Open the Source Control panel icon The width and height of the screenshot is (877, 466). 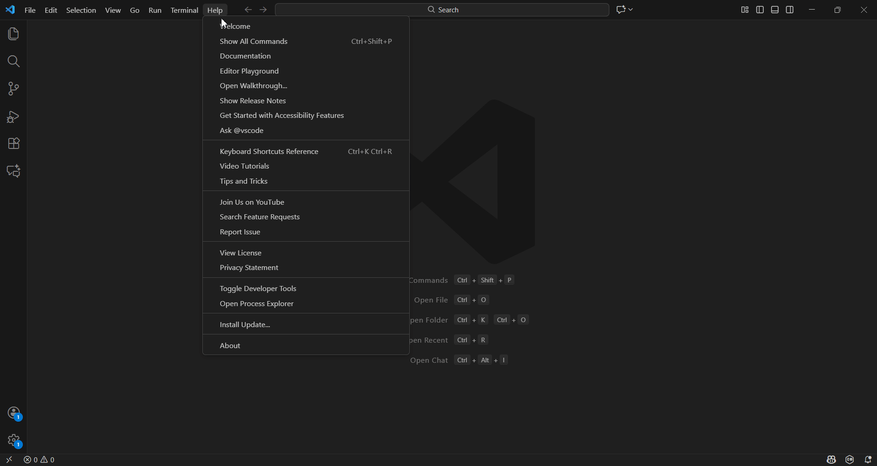13,89
